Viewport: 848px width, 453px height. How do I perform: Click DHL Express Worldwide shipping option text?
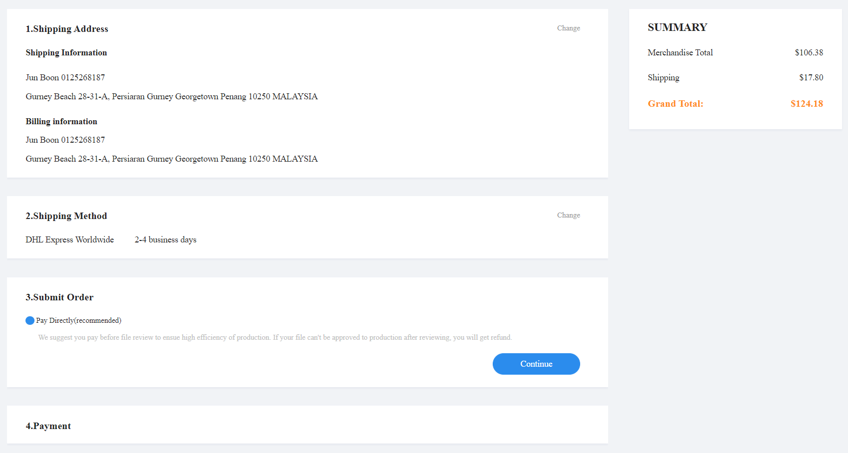69,239
